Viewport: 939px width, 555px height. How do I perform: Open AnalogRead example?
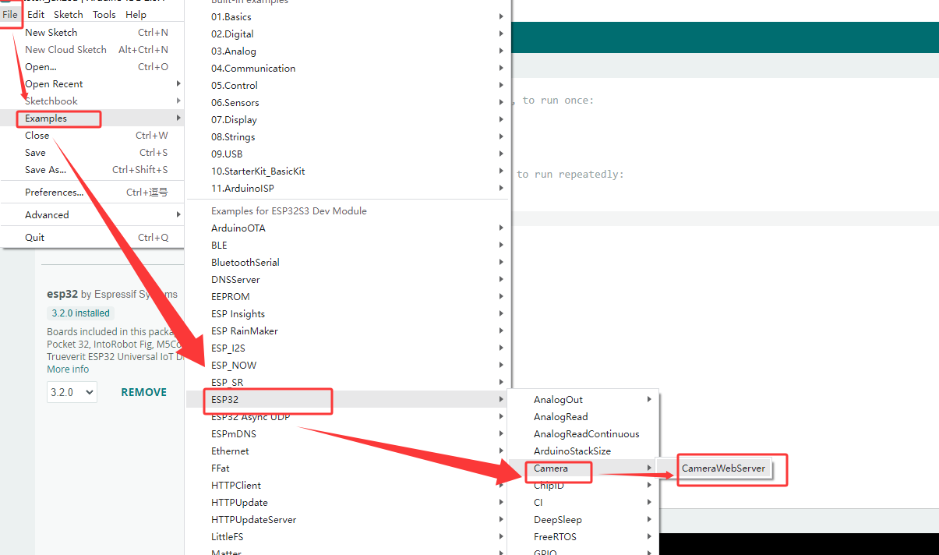pyautogui.click(x=584, y=417)
